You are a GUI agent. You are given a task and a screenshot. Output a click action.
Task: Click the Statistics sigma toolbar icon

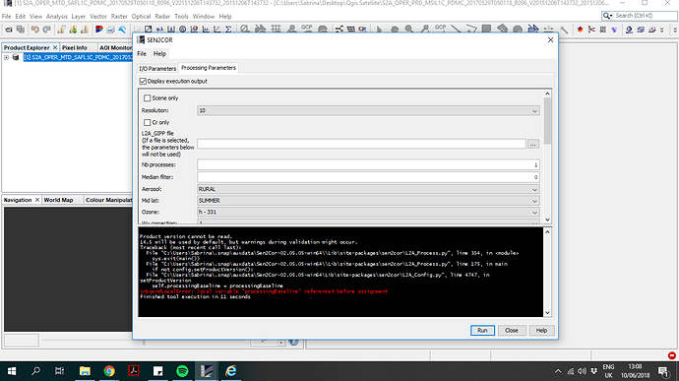(228, 30)
